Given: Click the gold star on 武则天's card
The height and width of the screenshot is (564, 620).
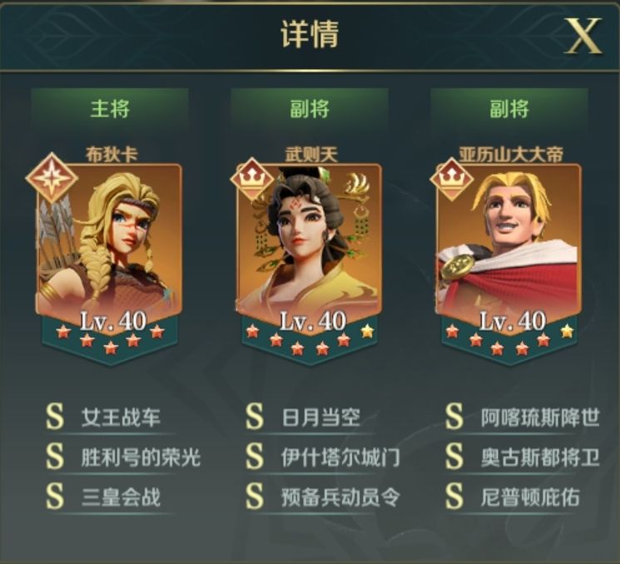Looking at the screenshot, I should (x=367, y=331).
